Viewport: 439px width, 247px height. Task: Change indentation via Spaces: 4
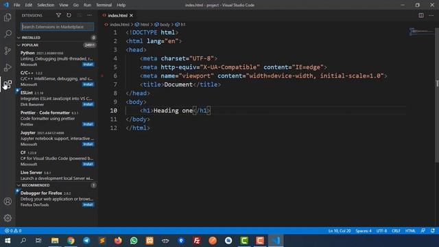coord(364,231)
